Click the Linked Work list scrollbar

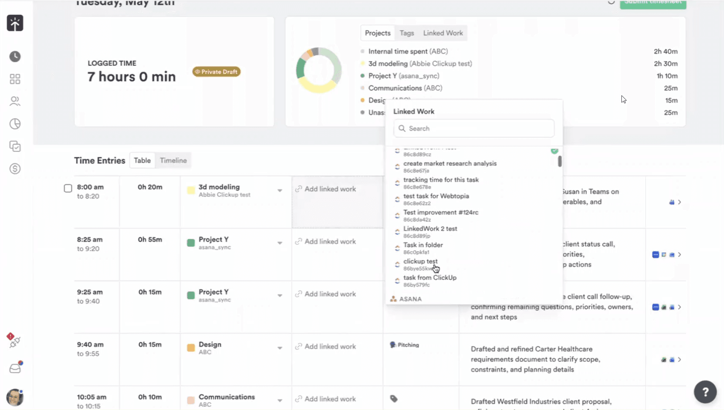tap(560, 161)
